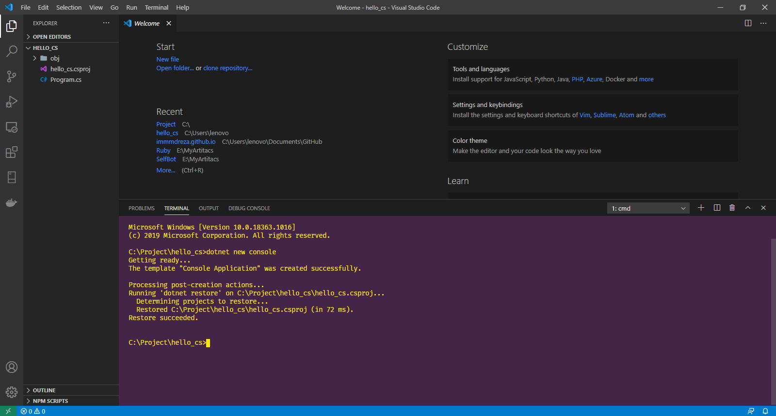Click the PHP language support link

point(578,79)
